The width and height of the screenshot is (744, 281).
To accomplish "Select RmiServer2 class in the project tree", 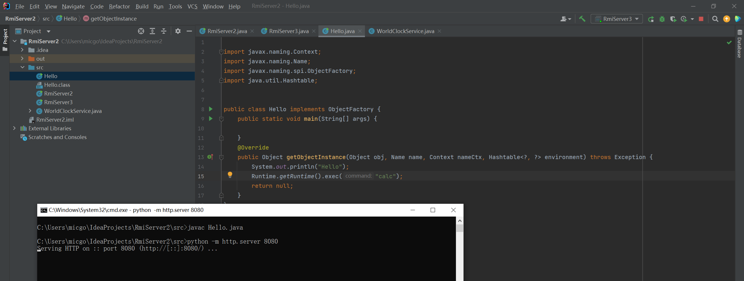I will (x=58, y=93).
